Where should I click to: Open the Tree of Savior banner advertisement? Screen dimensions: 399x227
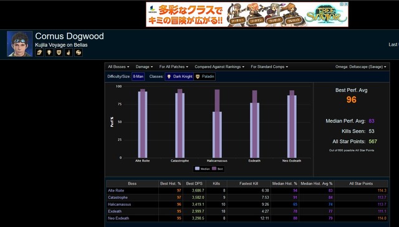coord(247,14)
